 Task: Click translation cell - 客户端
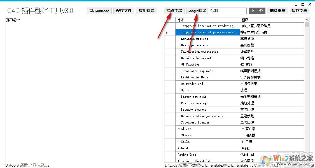tap(272, 129)
